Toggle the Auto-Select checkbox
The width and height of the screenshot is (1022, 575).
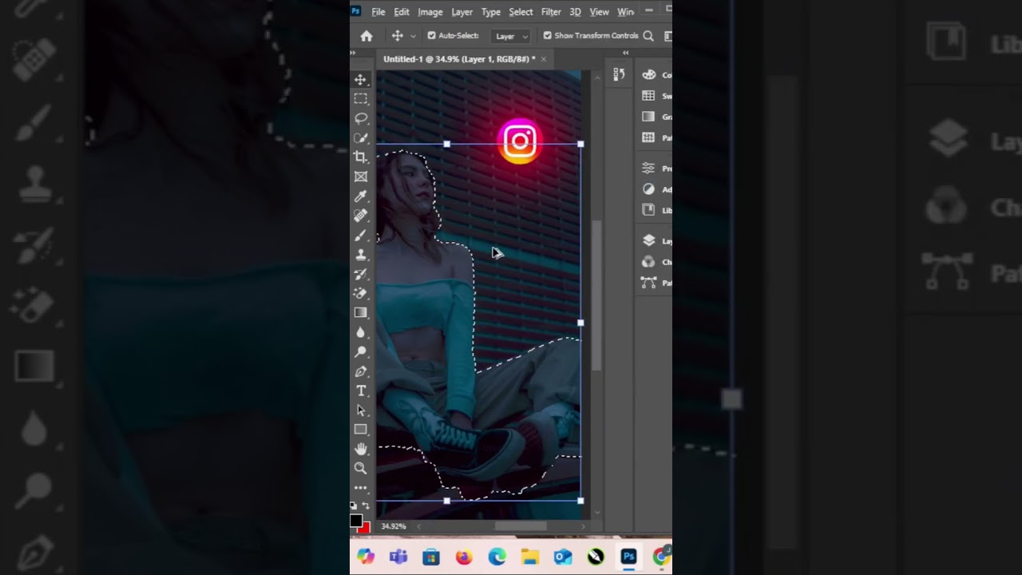[x=432, y=35]
